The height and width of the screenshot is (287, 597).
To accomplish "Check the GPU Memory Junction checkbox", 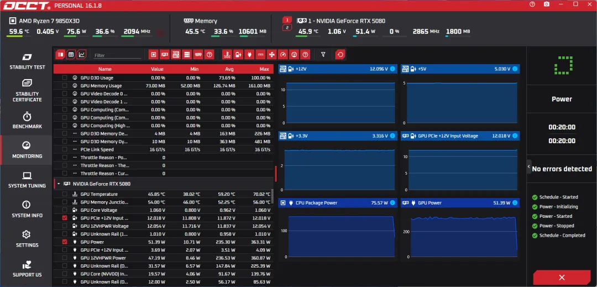I will [65, 202].
